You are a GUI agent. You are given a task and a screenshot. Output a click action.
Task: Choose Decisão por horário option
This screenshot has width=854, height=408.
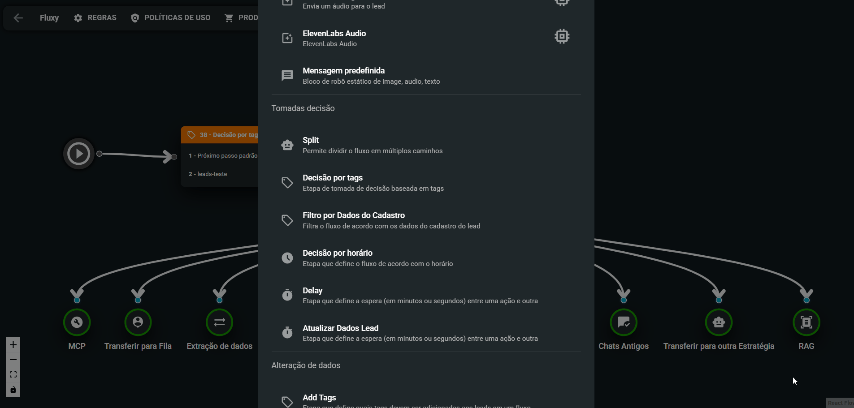426,258
